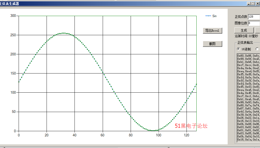Image resolution: width=260 pixels, height=148 pixels.
Task: Click the output row starting 0x26, 0x22
Action: pos(248,118)
